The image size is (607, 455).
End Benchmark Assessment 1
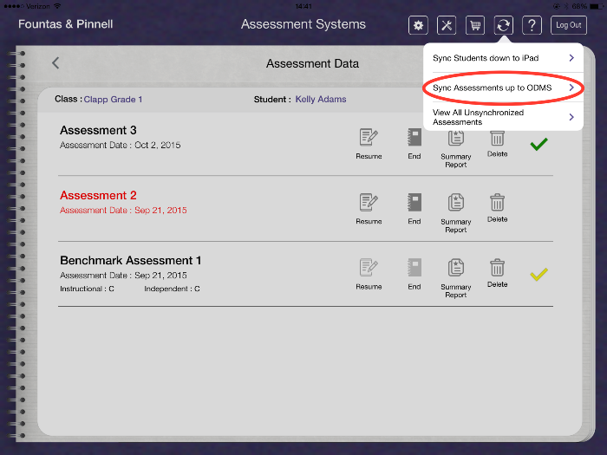click(x=414, y=274)
